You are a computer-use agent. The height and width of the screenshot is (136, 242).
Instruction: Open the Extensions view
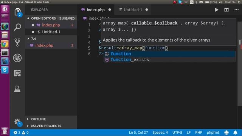[x=17, y=73]
